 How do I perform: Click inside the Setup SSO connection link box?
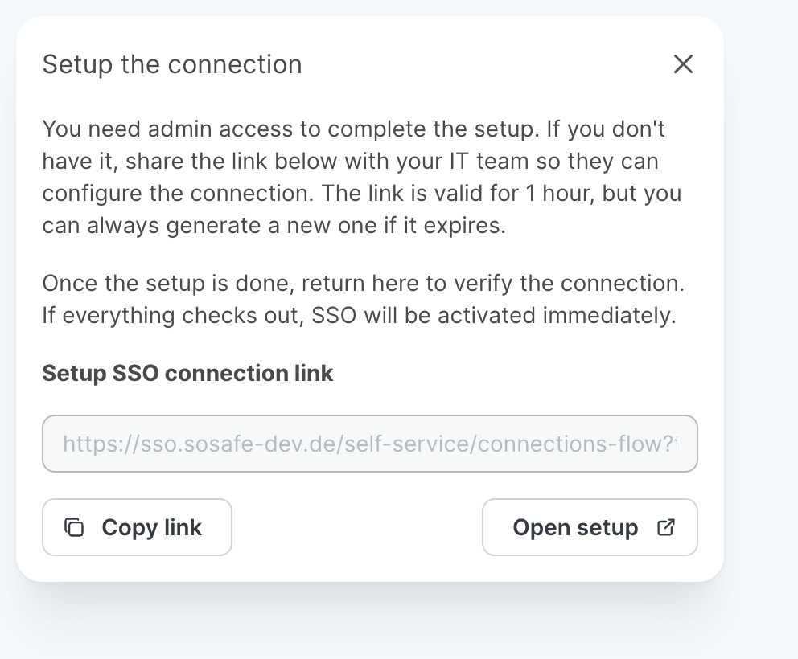click(370, 444)
